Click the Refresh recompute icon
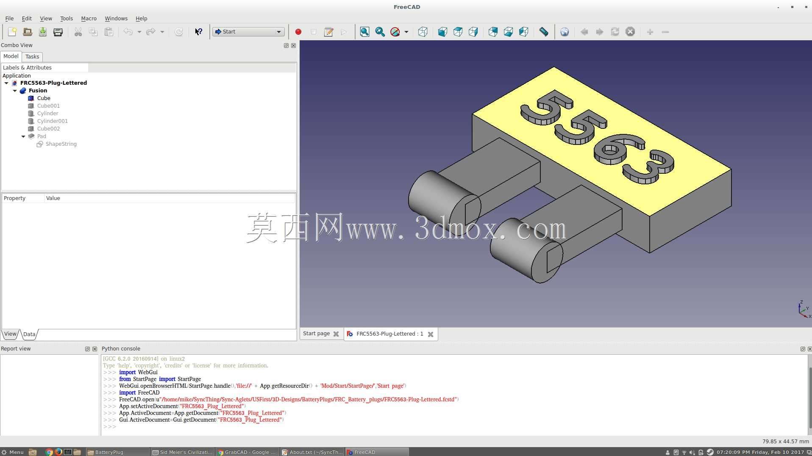This screenshot has height=456, width=812. (x=179, y=32)
